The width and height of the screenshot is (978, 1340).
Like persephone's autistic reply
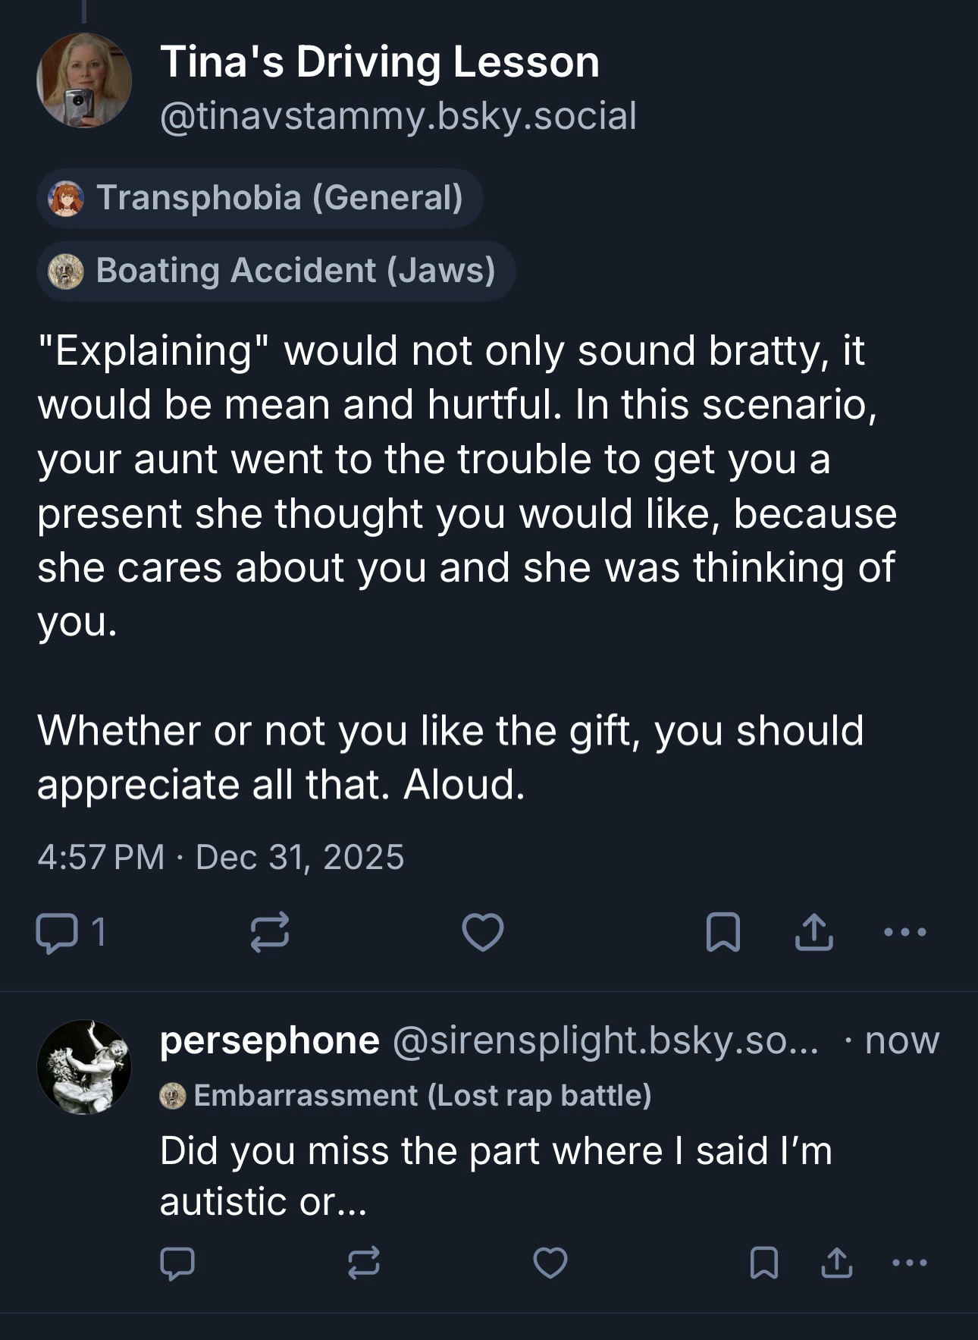click(x=550, y=1263)
